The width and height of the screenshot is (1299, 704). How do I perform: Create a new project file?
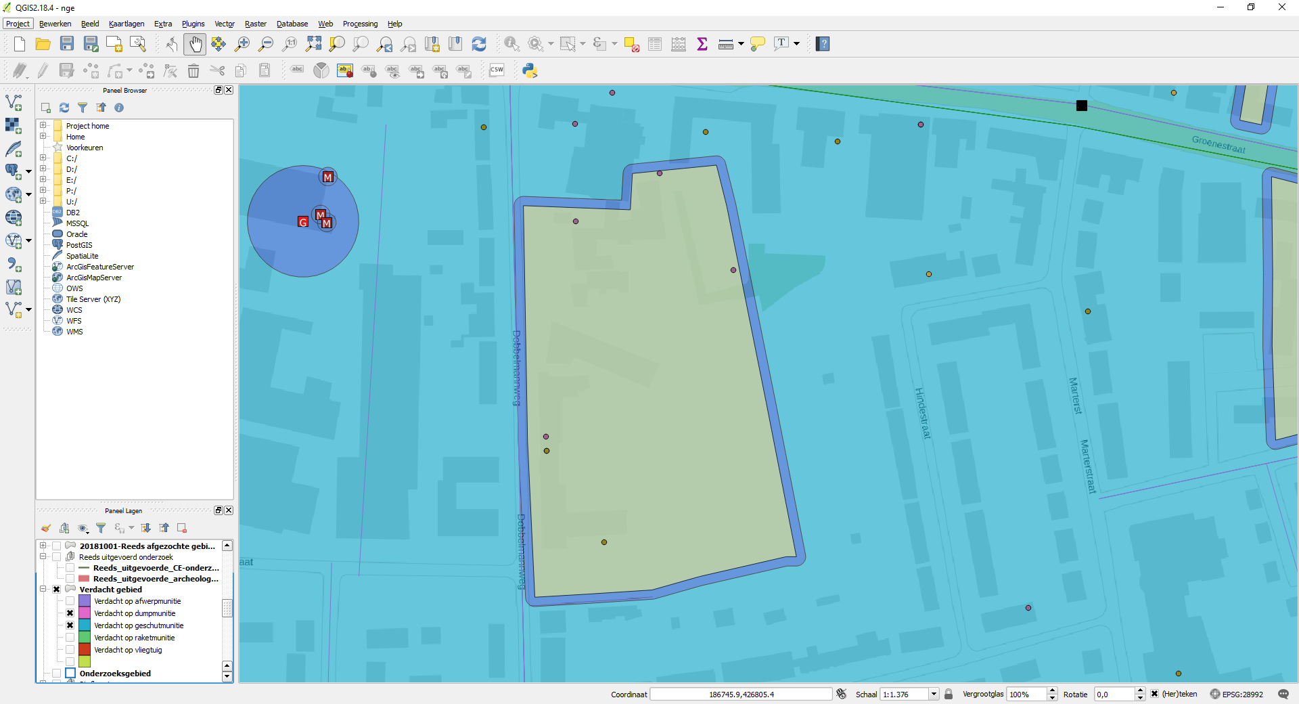(x=20, y=44)
